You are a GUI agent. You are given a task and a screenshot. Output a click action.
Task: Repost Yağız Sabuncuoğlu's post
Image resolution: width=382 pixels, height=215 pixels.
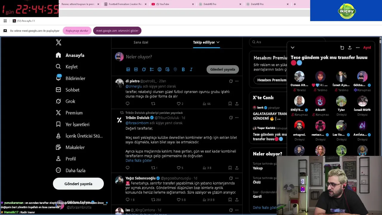pos(156,200)
